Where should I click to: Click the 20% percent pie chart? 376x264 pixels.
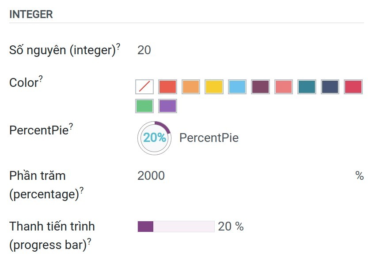(x=155, y=138)
